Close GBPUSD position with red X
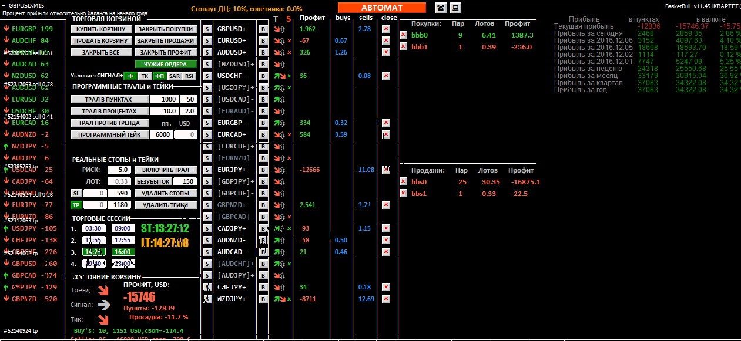 [x=385, y=29]
